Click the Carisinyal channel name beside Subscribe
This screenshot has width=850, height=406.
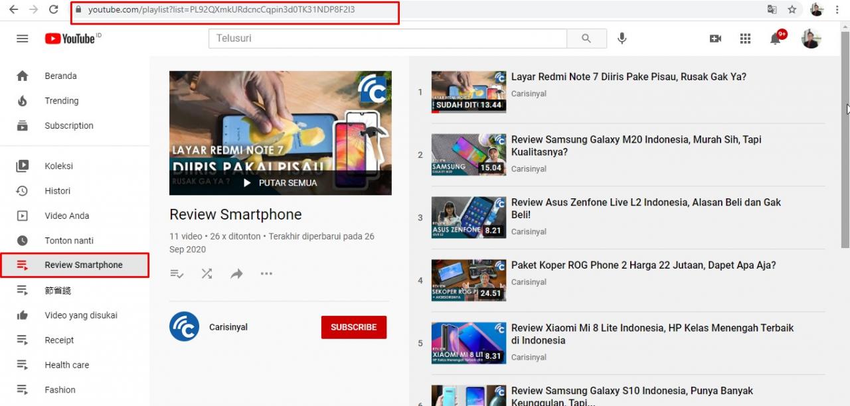pyautogui.click(x=228, y=327)
